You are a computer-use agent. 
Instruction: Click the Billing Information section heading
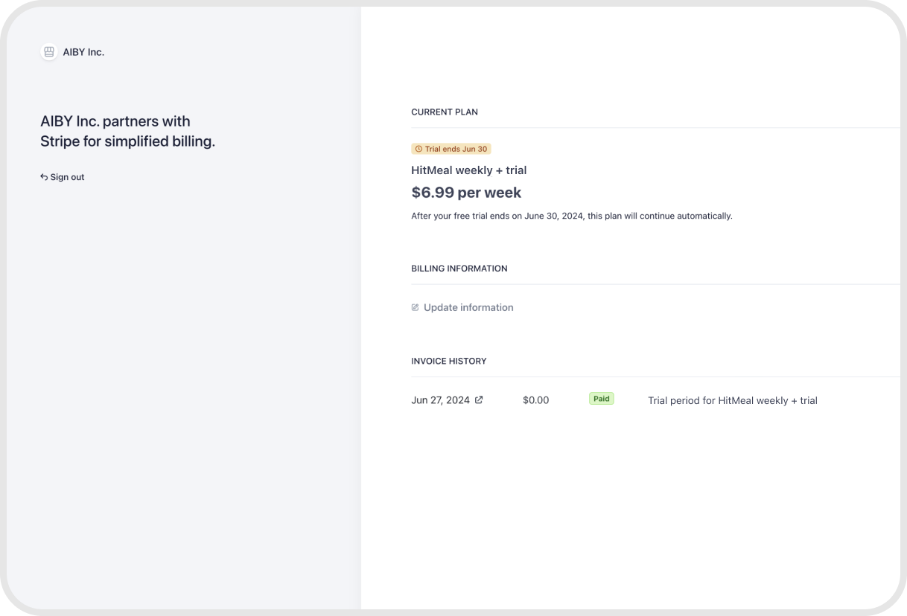[459, 269]
